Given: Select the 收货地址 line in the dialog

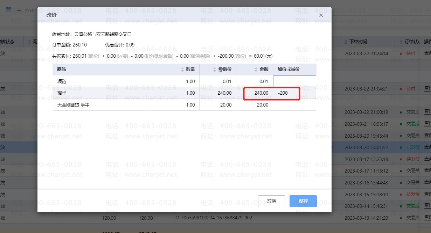Looking at the screenshot, I should pos(92,34).
